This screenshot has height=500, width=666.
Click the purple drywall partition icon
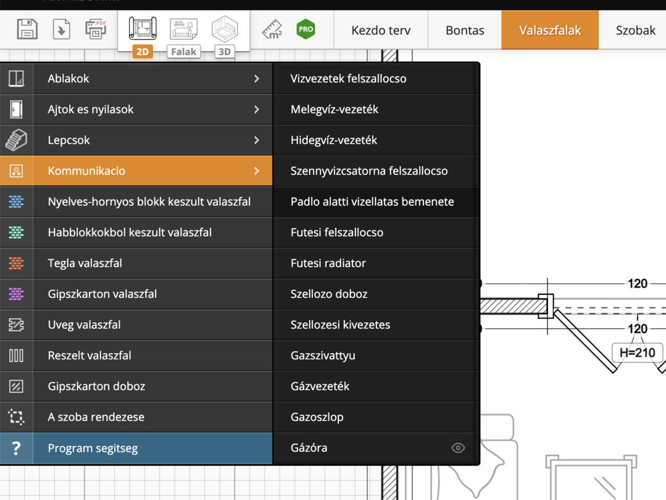(16, 294)
